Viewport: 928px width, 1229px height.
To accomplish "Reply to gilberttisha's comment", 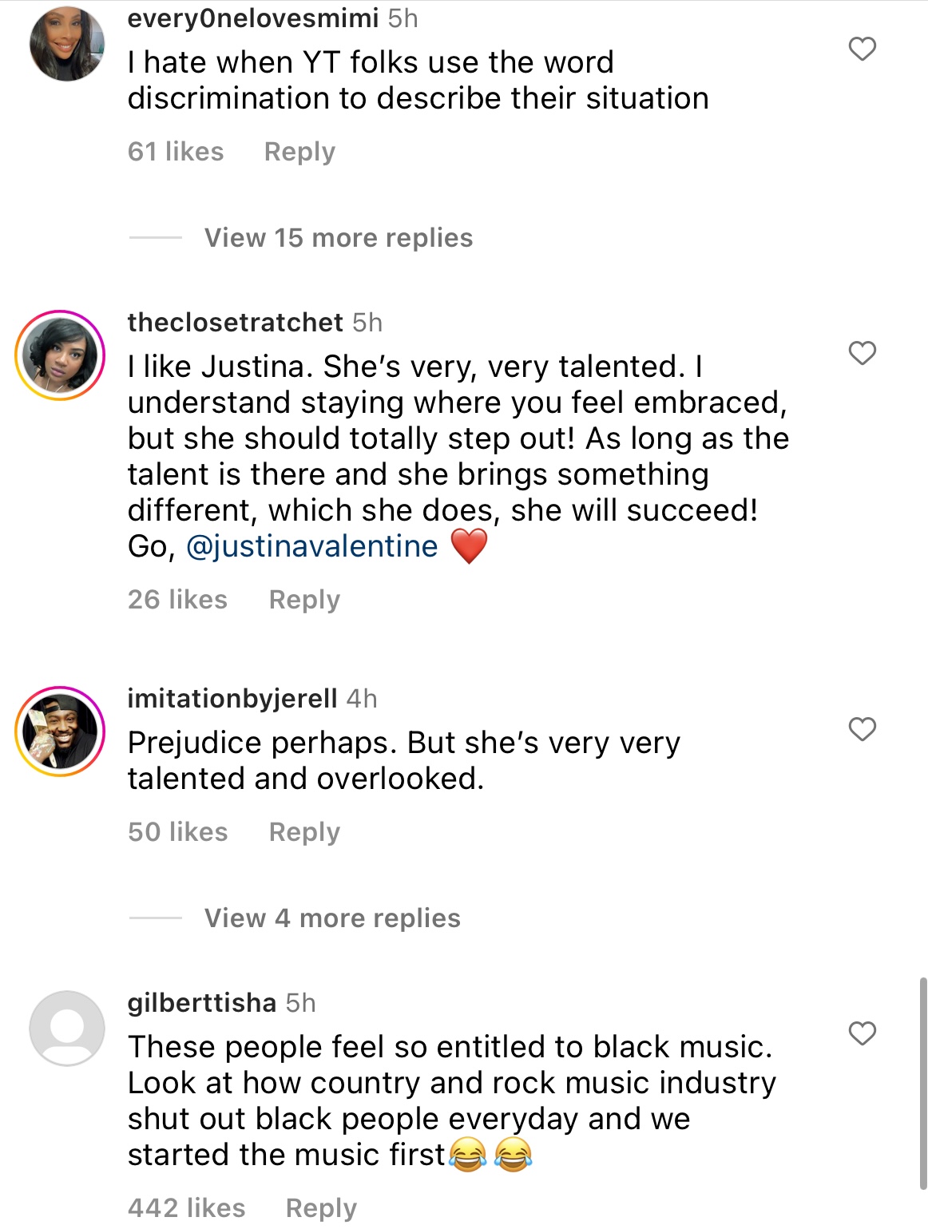I will click(321, 1208).
